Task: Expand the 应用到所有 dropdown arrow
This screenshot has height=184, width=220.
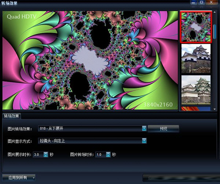Action: (34, 178)
